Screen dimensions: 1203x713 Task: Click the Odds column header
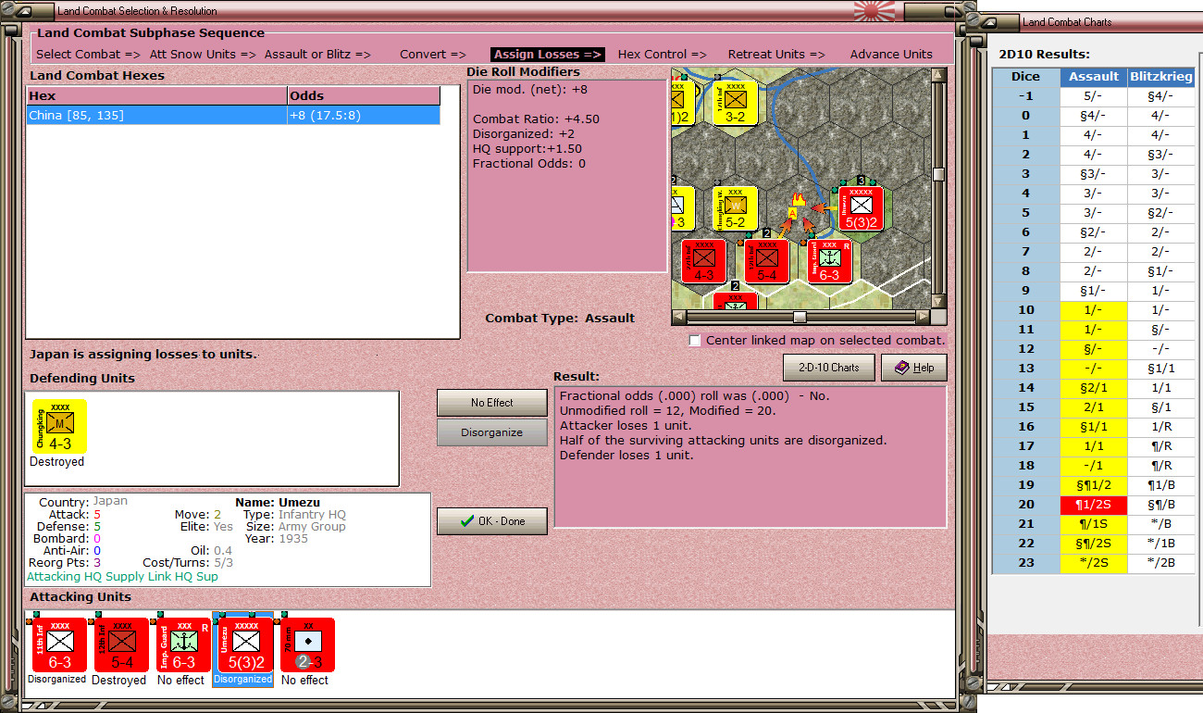[x=364, y=96]
